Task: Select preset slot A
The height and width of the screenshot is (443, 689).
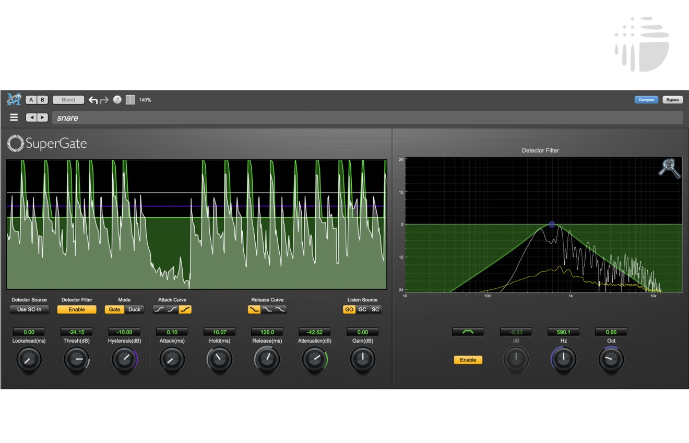Action: [31, 100]
